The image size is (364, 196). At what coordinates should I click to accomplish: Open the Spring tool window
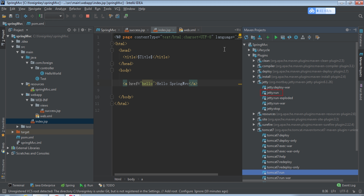[x=68, y=185]
